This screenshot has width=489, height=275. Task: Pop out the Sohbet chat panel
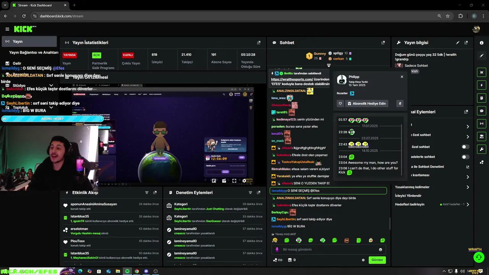pyautogui.click(x=383, y=43)
